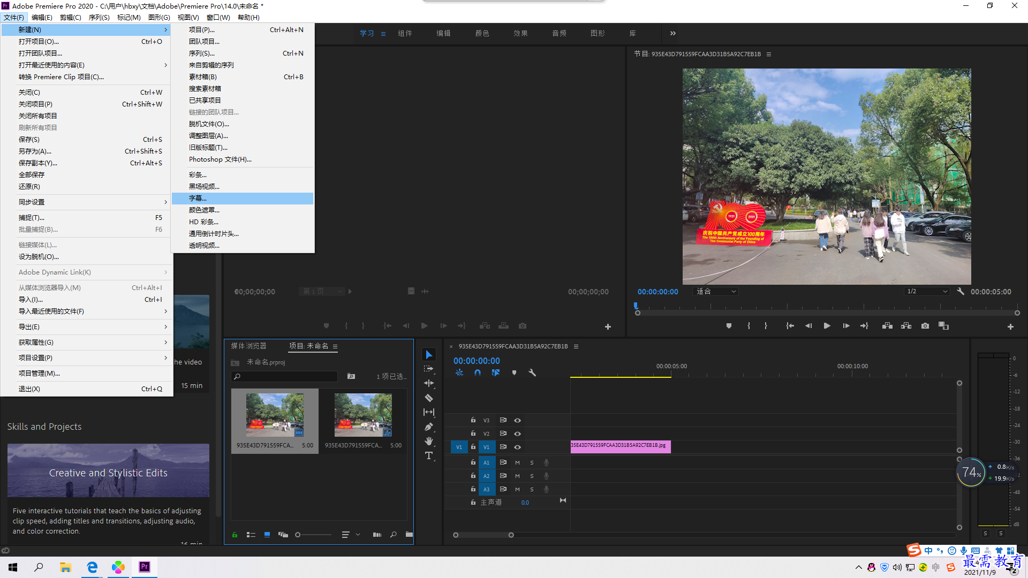Switch to 颜色 workspace
Viewport: 1028px width, 578px height.
coord(482,33)
